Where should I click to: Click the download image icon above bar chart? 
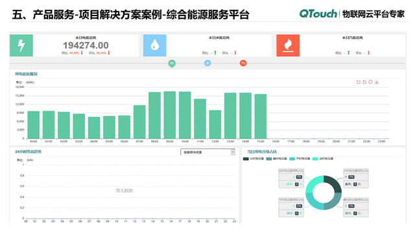coord(377,82)
